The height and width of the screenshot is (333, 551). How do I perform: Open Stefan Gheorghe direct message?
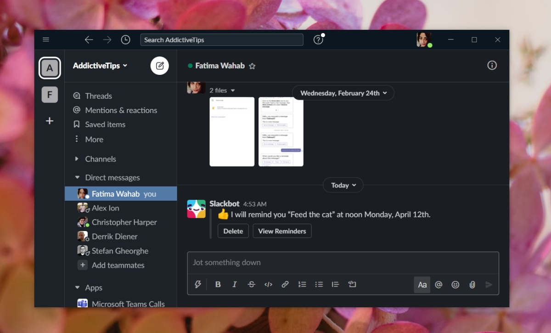121,251
